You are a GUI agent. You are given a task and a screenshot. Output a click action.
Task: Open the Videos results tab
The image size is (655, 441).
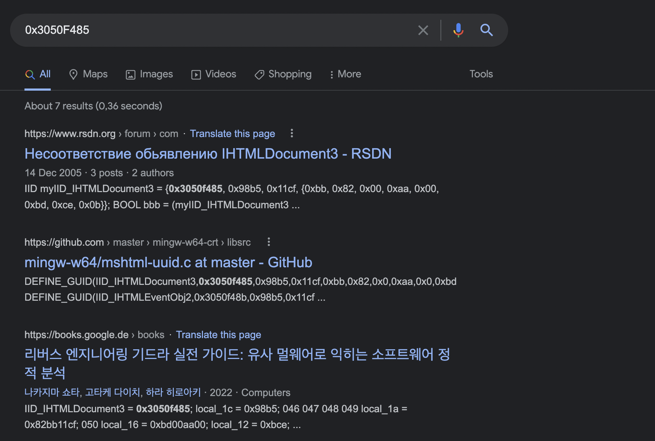coord(214,74)
